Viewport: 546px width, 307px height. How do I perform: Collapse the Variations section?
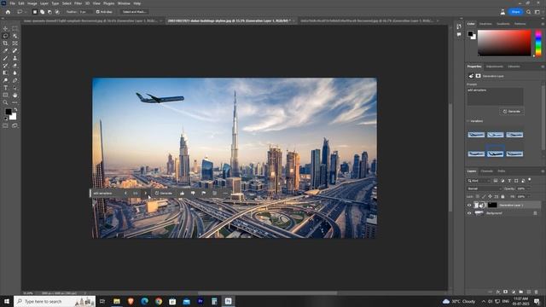click(x=468, y=121)
